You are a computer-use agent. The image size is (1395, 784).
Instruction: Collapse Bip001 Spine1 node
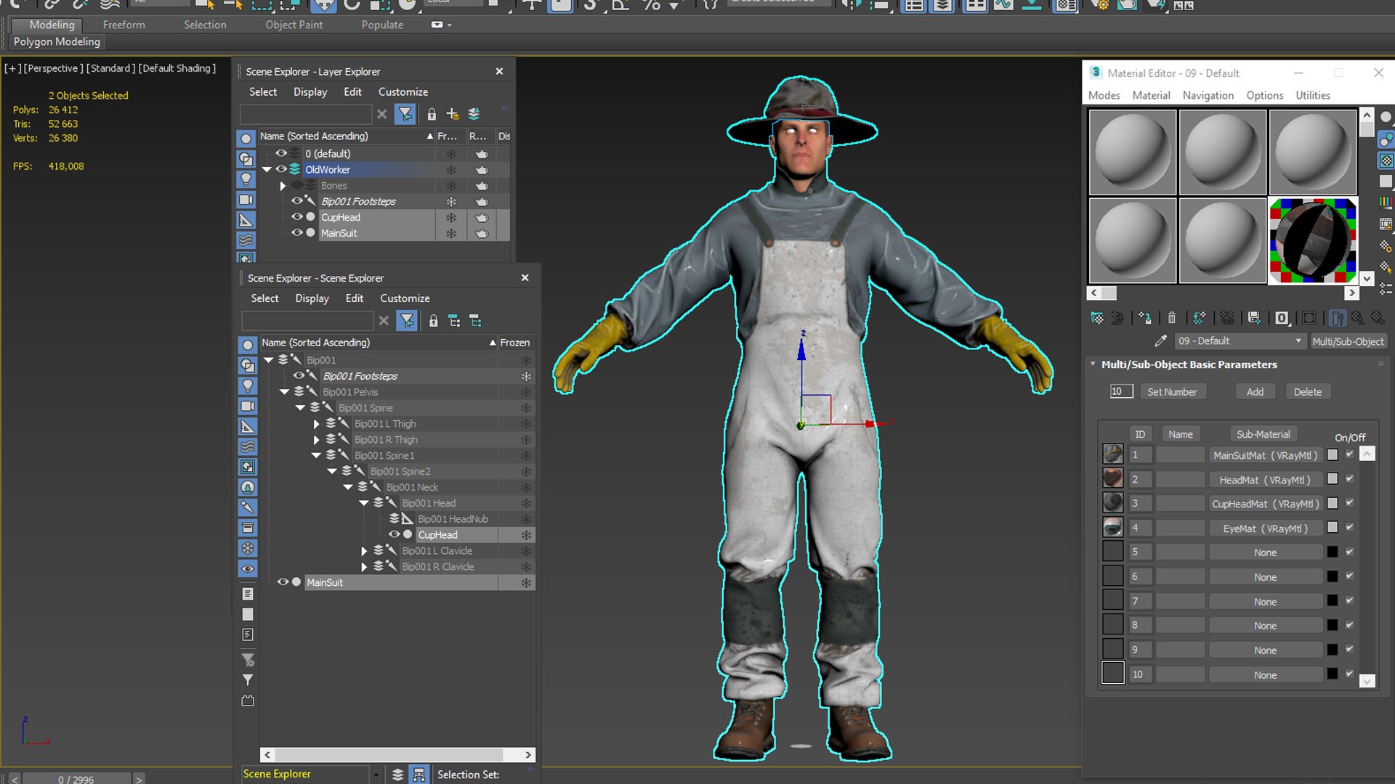[316, 456]
